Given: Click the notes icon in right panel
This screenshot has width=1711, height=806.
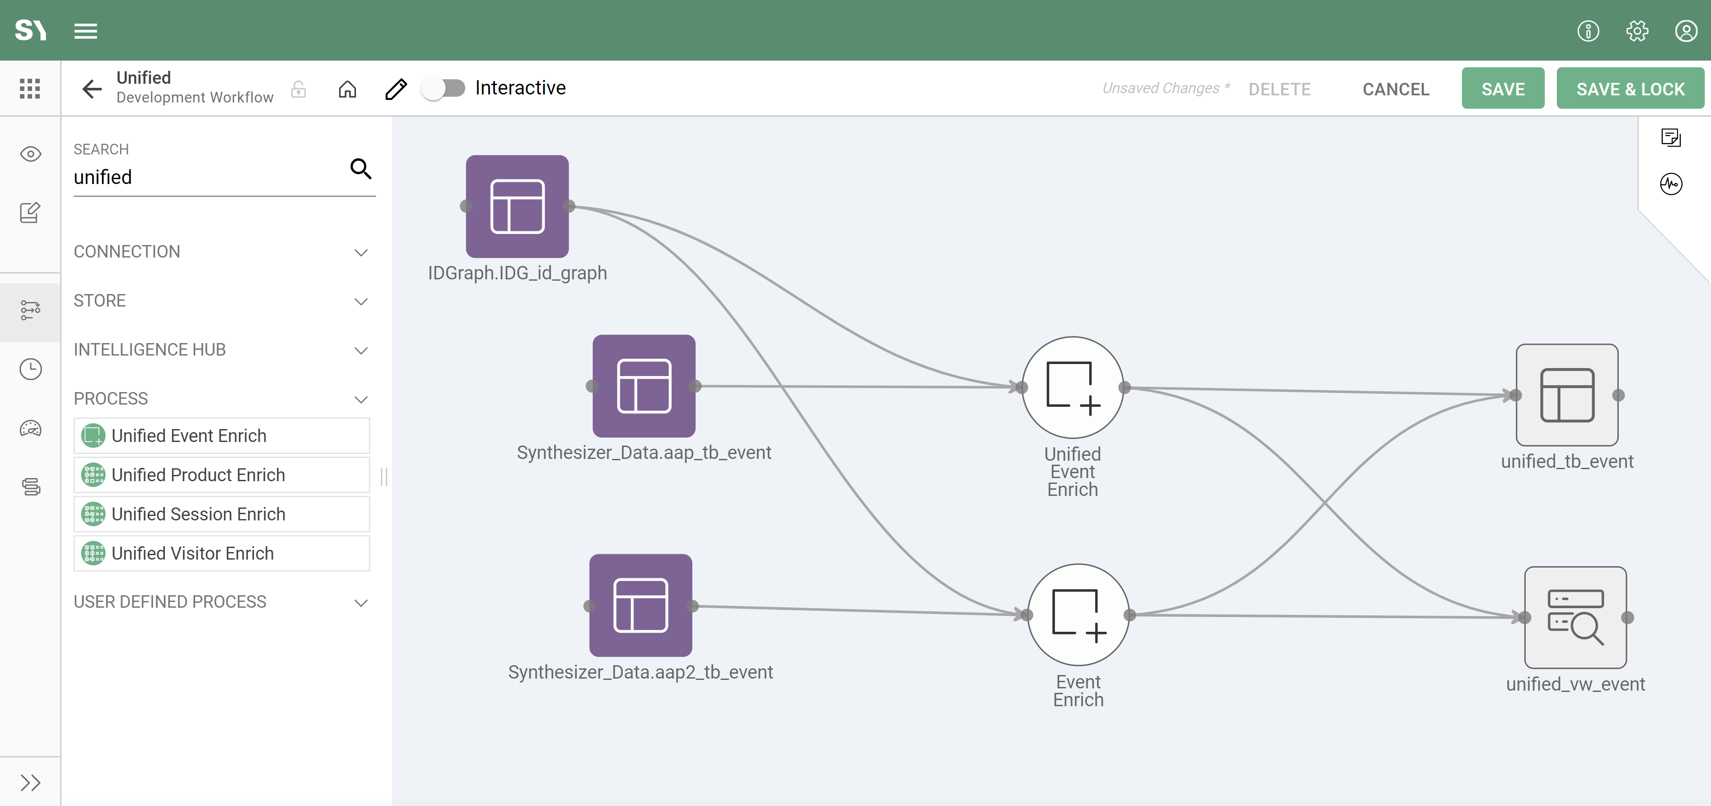Looking at the screenshot, I should tap(1670, 137).
